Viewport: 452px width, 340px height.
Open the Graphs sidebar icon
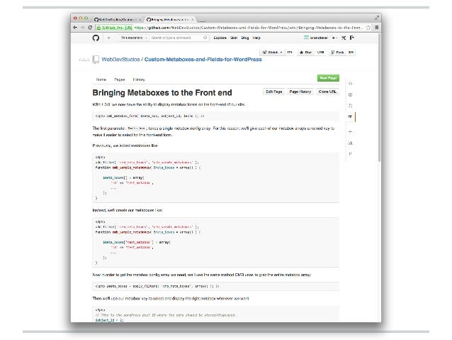pyautogui.click(x=350, y=143)
